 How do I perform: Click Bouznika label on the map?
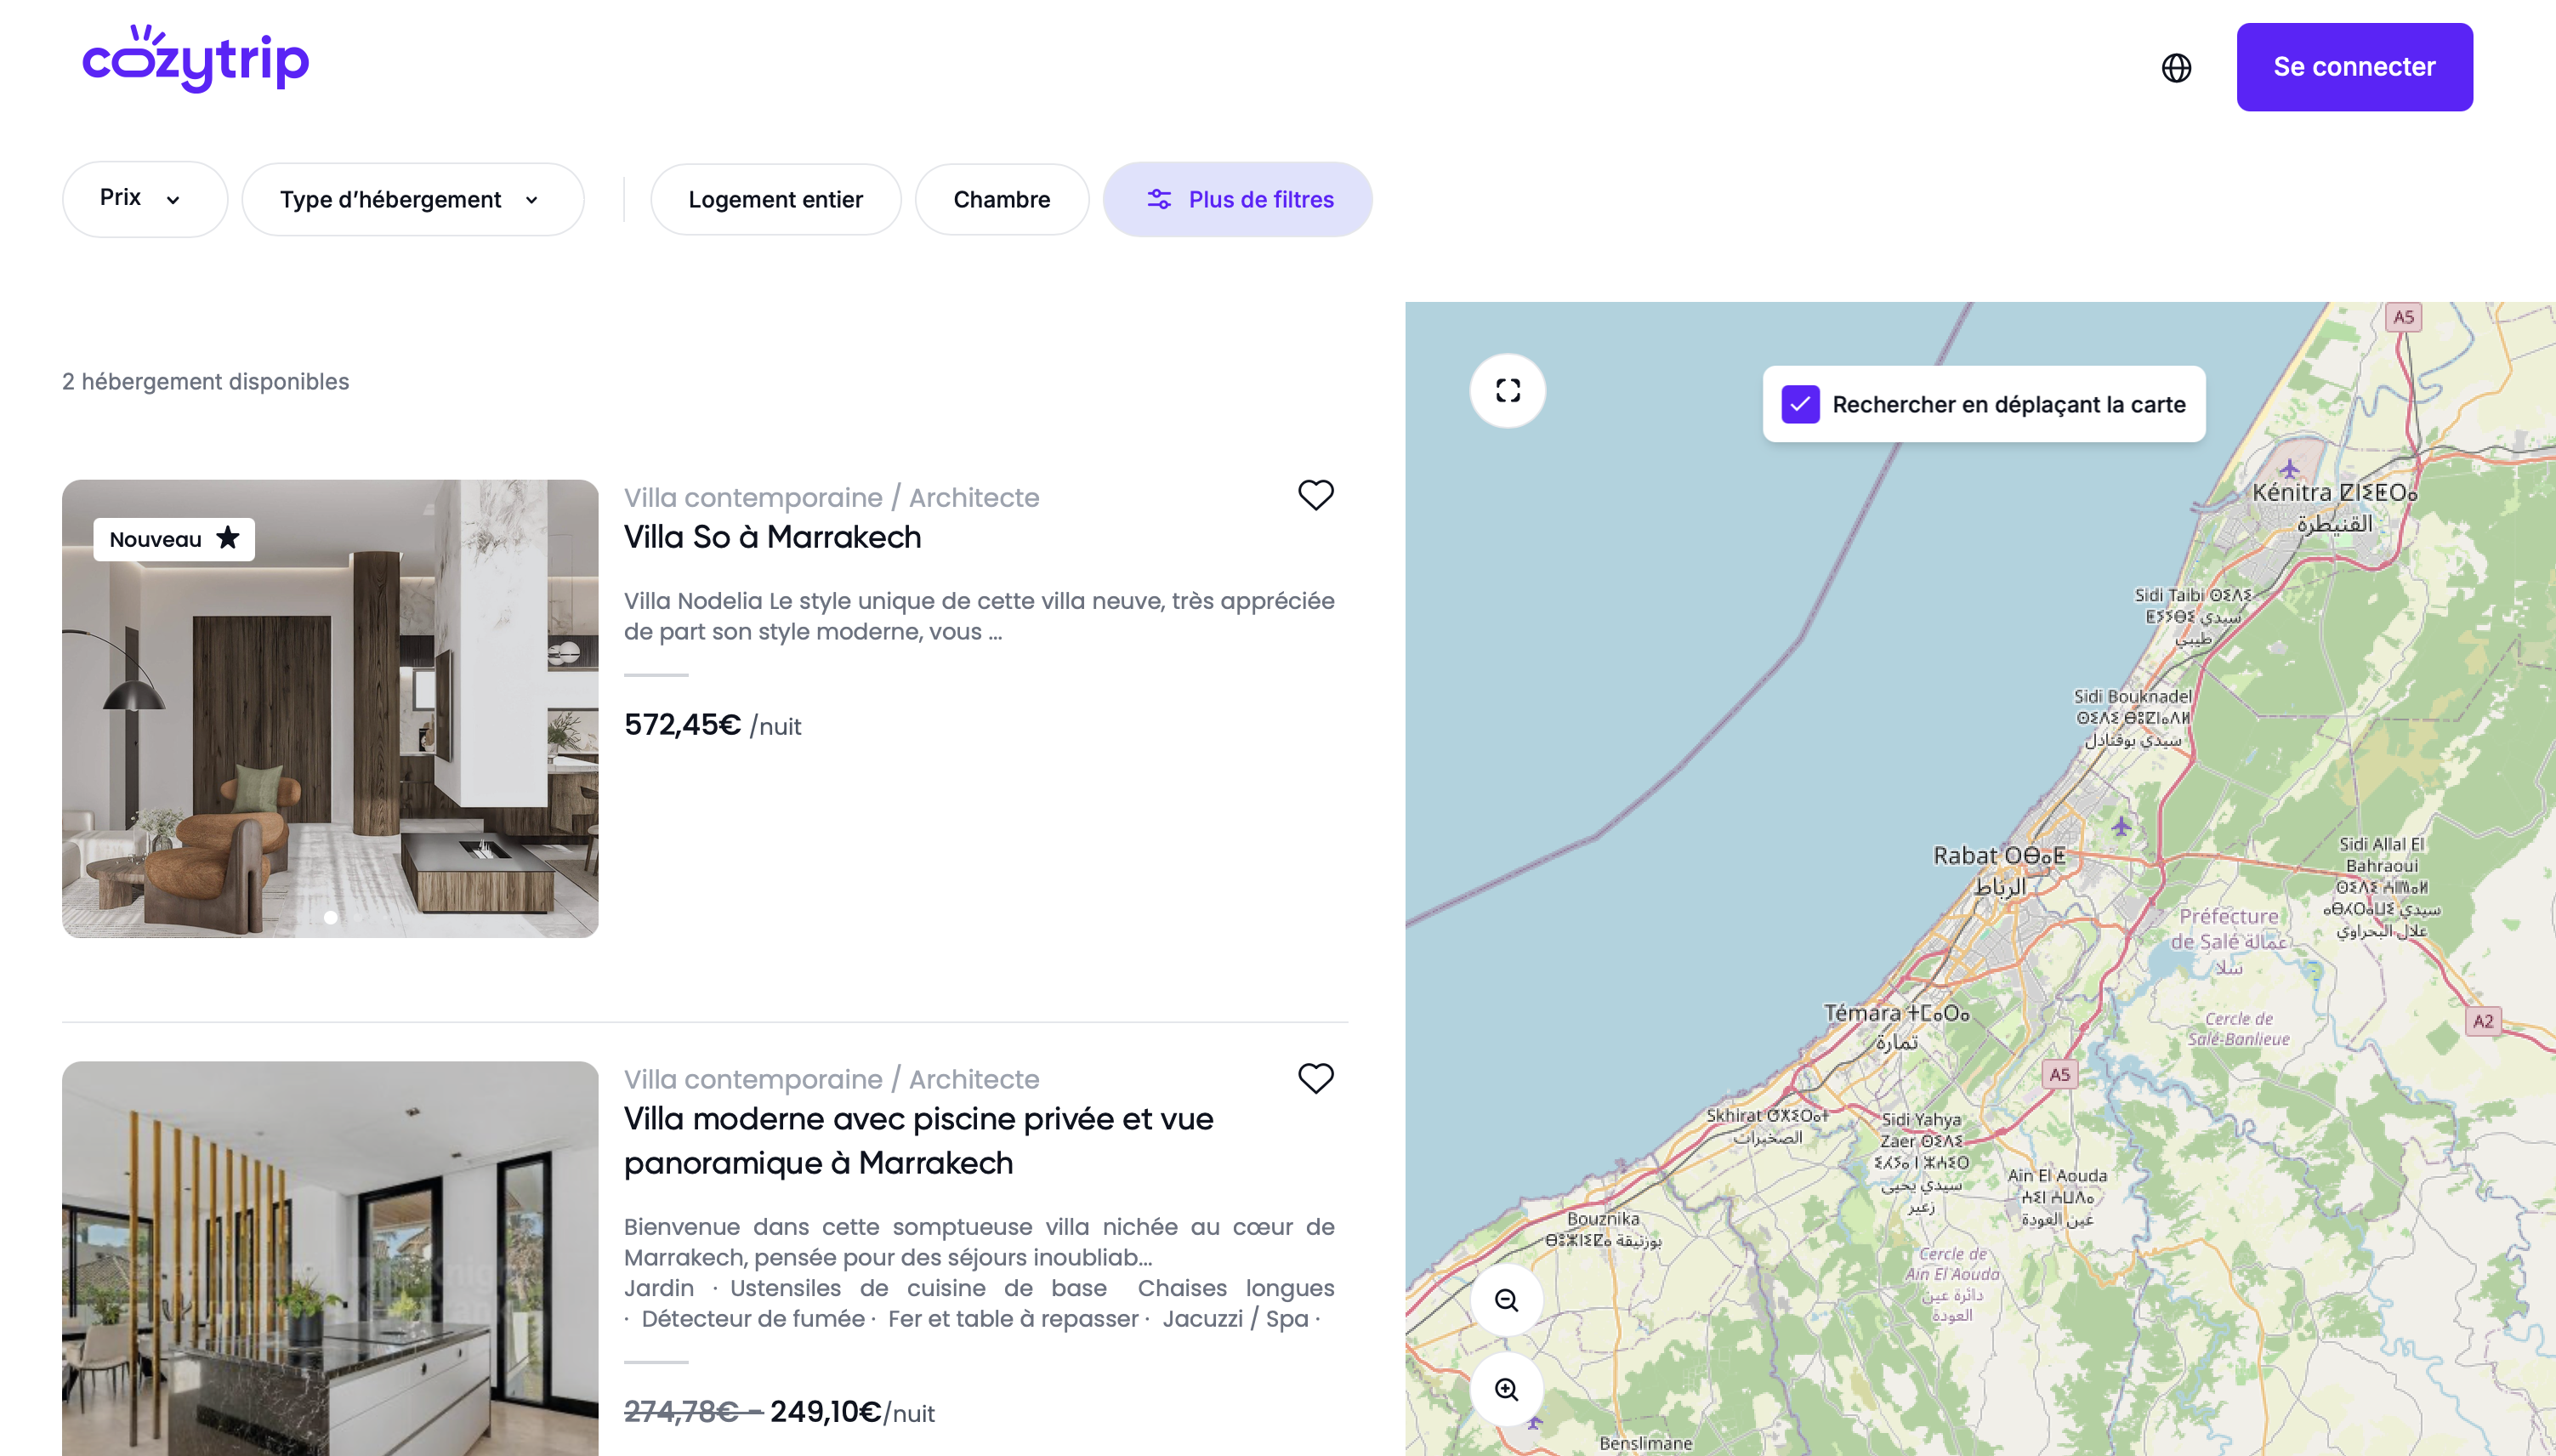point(1604,1229)
